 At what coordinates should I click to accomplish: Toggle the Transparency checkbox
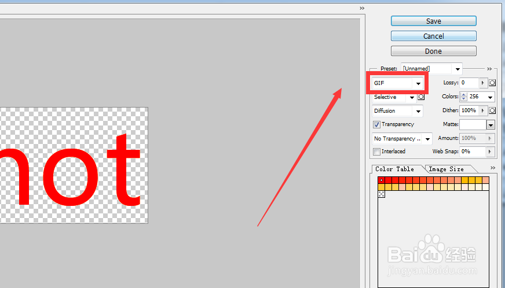[x=376, y=124]
